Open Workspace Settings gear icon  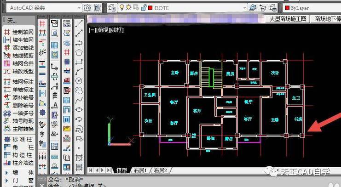(87, 8)
